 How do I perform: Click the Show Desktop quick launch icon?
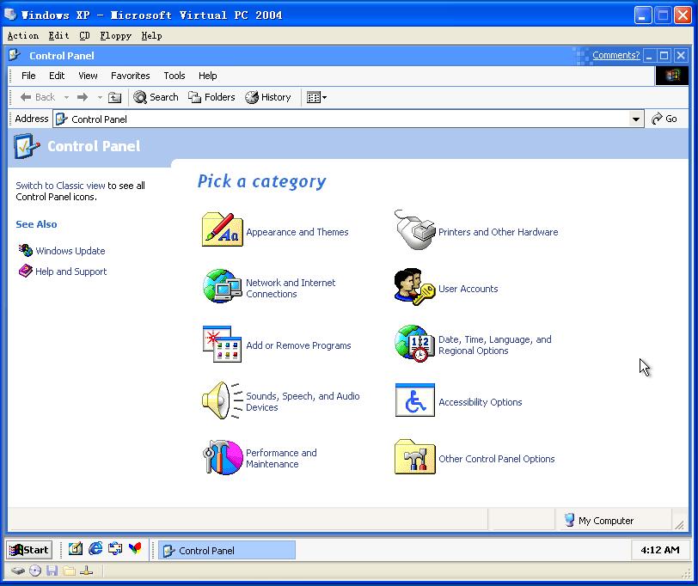[x=76, y=549]
